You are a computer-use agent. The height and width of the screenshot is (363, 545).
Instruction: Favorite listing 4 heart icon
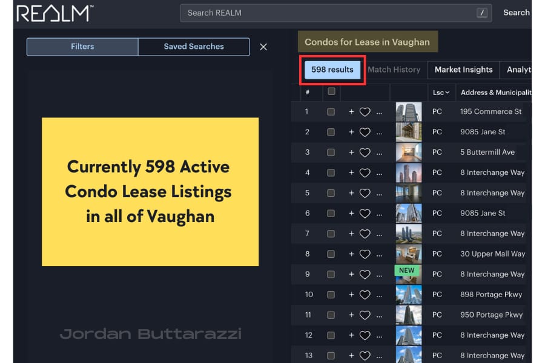tap(365, 172)
